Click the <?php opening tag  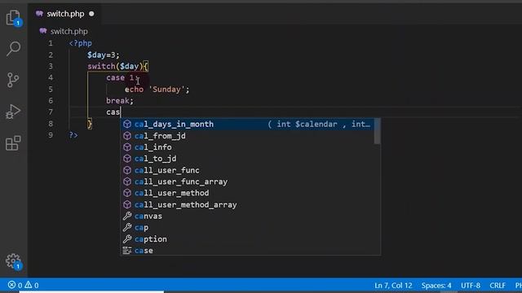(80, 43)
